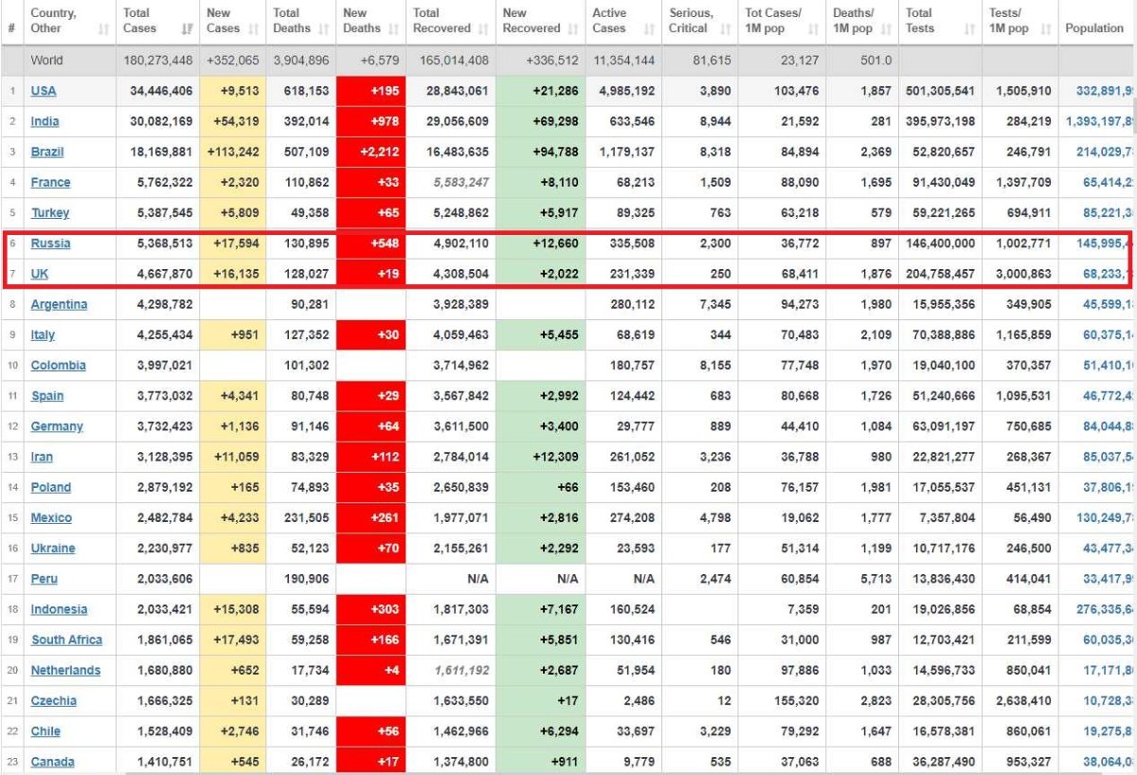Click the sort icon in Serious, Critical header
Screen dimensions: 1137x775
(726, 29)
